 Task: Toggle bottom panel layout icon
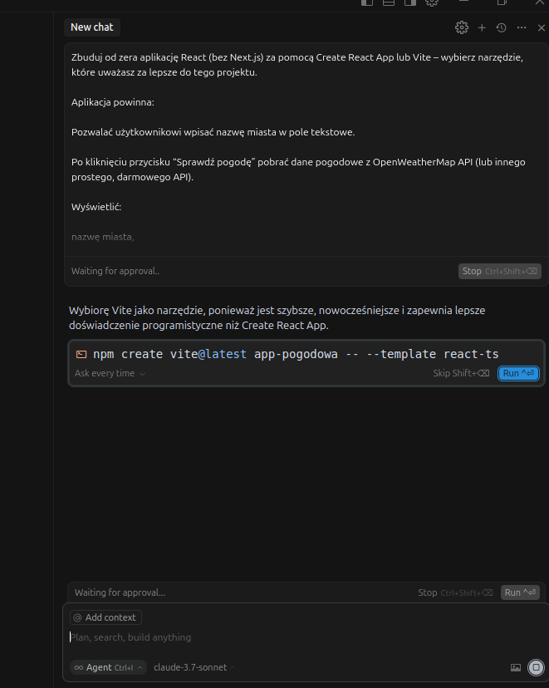coord(389,2)
